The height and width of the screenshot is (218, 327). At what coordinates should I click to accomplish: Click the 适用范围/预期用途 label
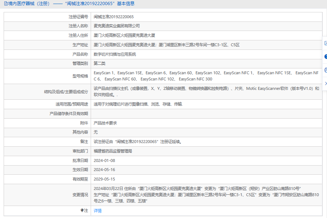point(72,104)
